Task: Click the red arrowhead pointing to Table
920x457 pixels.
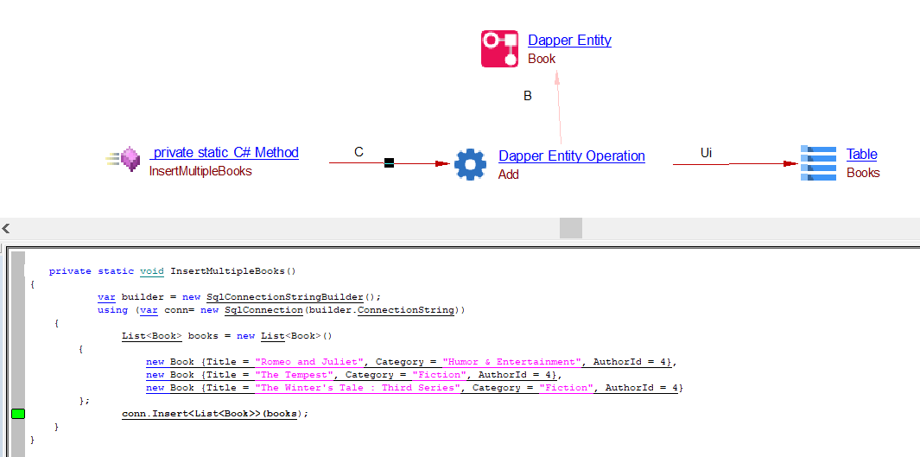Action: [790, 163]
